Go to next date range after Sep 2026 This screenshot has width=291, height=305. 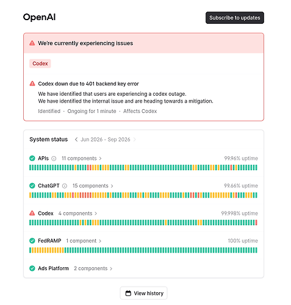[x=134, y=140]
